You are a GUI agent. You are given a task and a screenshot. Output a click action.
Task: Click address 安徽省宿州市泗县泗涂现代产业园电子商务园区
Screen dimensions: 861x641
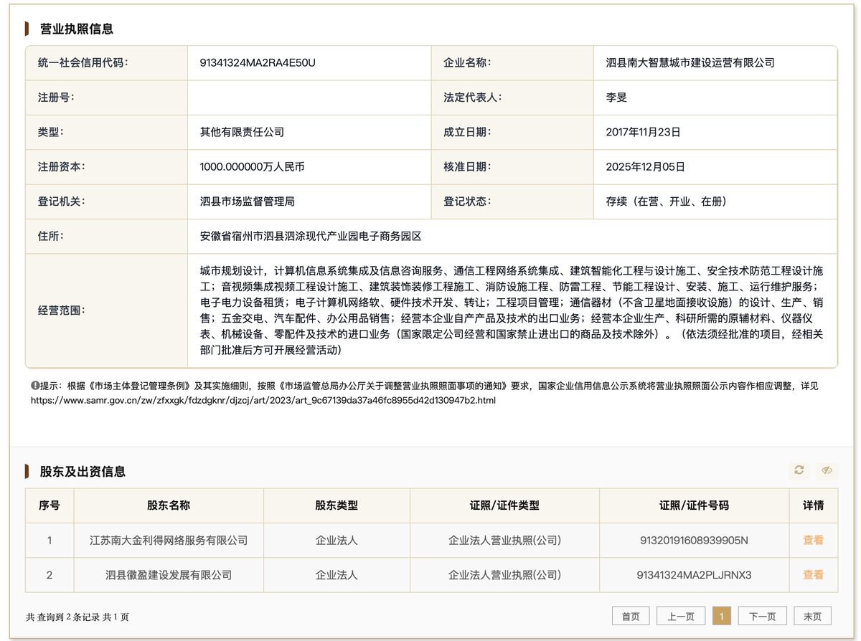tap(311, 236)
